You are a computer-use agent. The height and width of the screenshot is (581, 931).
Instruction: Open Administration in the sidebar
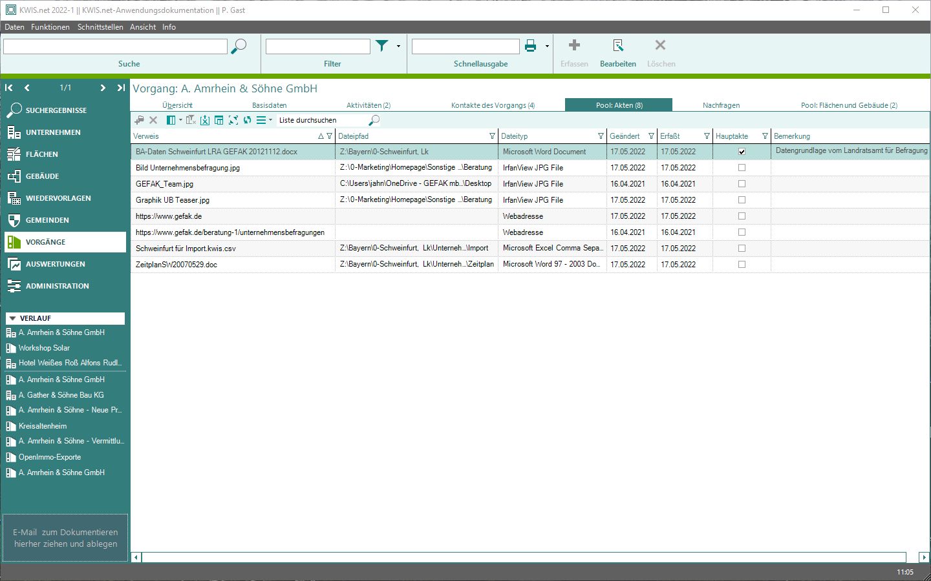coord(65,286)
